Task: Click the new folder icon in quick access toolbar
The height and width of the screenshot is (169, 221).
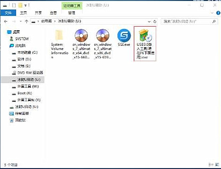Action: [x=20, y=6]
